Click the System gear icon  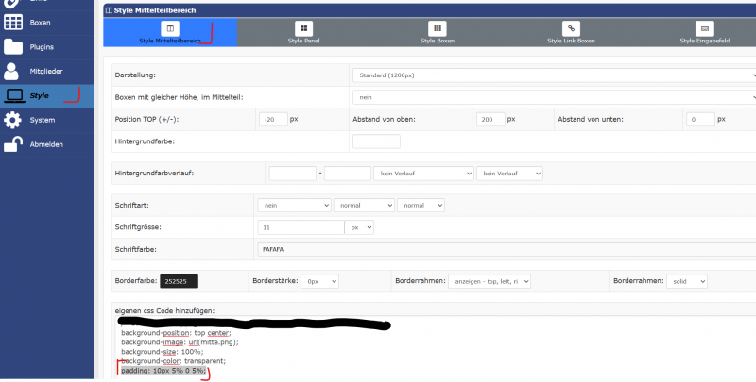click(x=13, y=120)
